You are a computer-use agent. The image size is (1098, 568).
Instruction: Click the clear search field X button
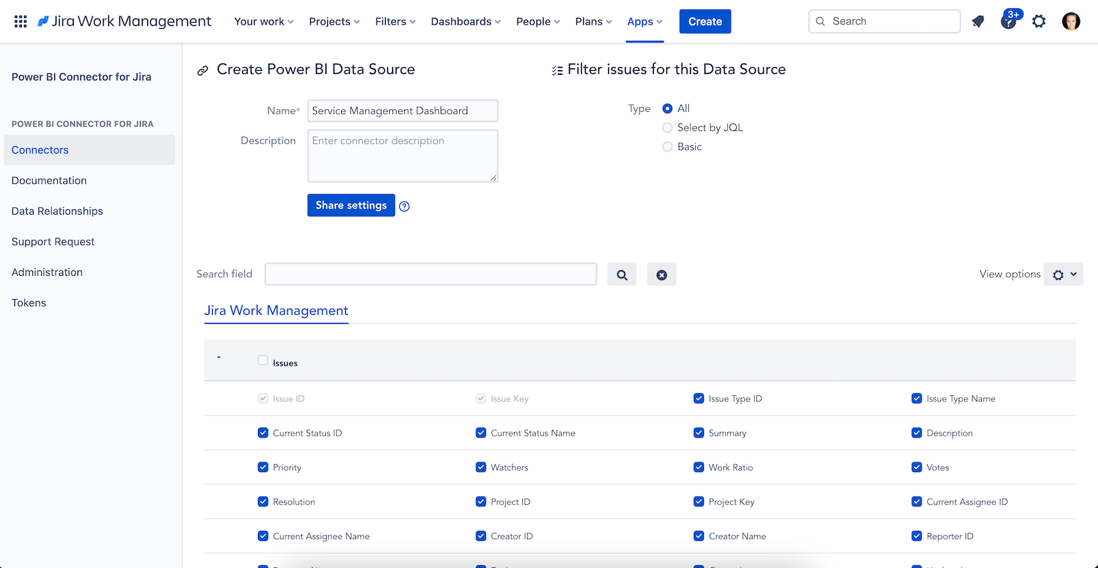662,274
